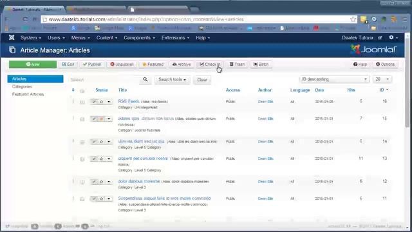The height and width of the screenshot is (232, 412).
Task: Click the green New button
Action: [33, 64]
